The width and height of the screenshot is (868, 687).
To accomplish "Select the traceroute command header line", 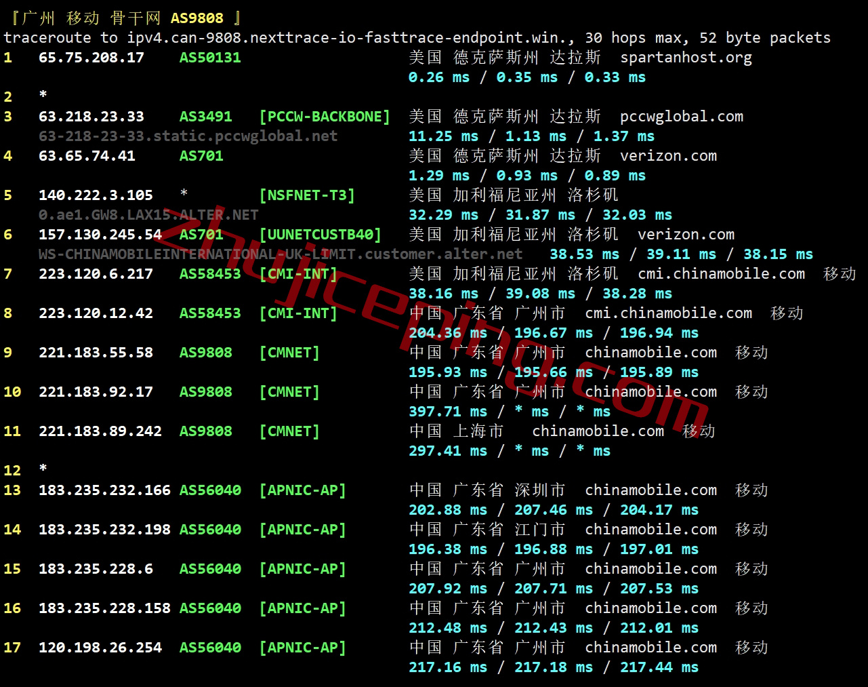I will coord(417,38).
